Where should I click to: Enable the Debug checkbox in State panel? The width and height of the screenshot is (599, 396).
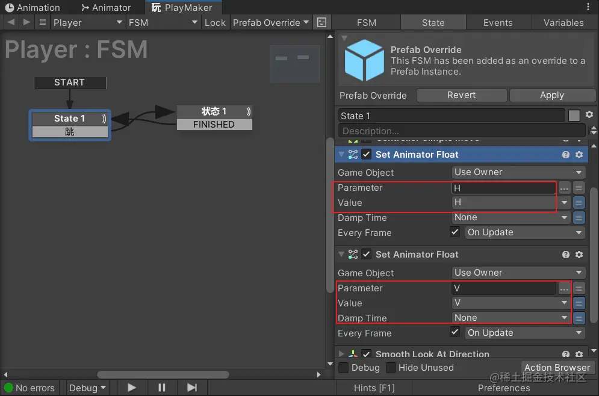[343, 367]
